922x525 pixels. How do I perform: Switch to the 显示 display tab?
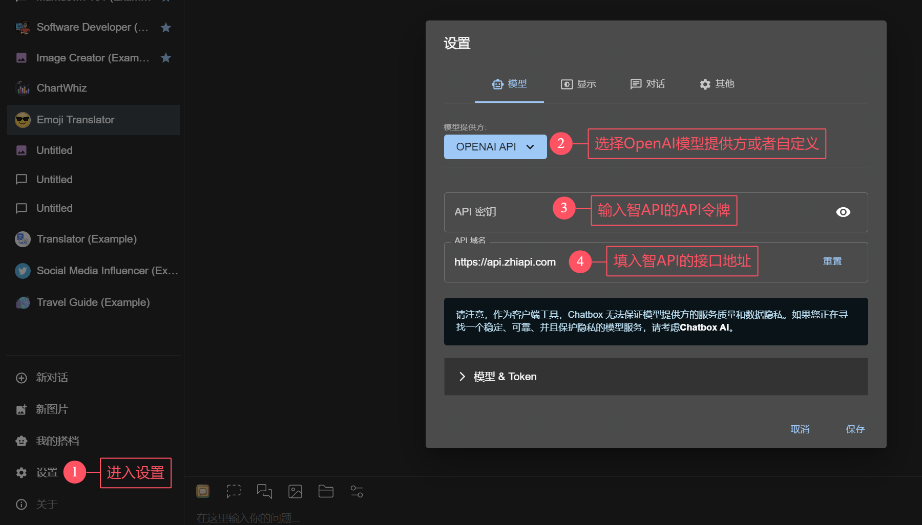(x=578, y=84)
